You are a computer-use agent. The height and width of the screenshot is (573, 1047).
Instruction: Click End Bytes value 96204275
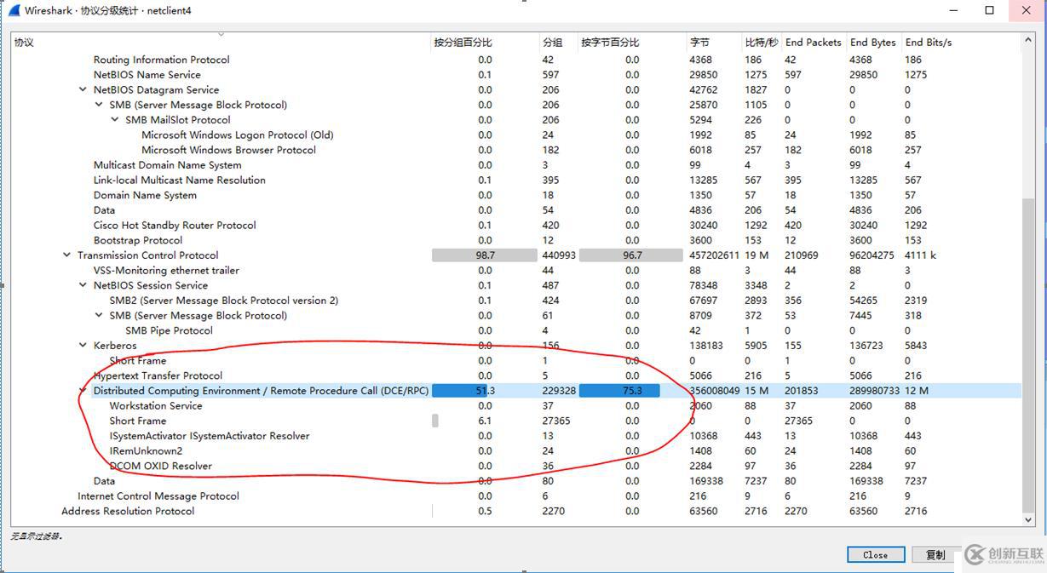[872, 255]
